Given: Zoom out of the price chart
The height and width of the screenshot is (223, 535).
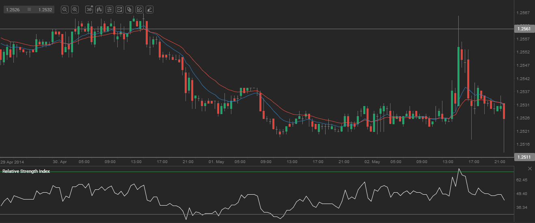Looking at the screenshot, I should [65, 9].
